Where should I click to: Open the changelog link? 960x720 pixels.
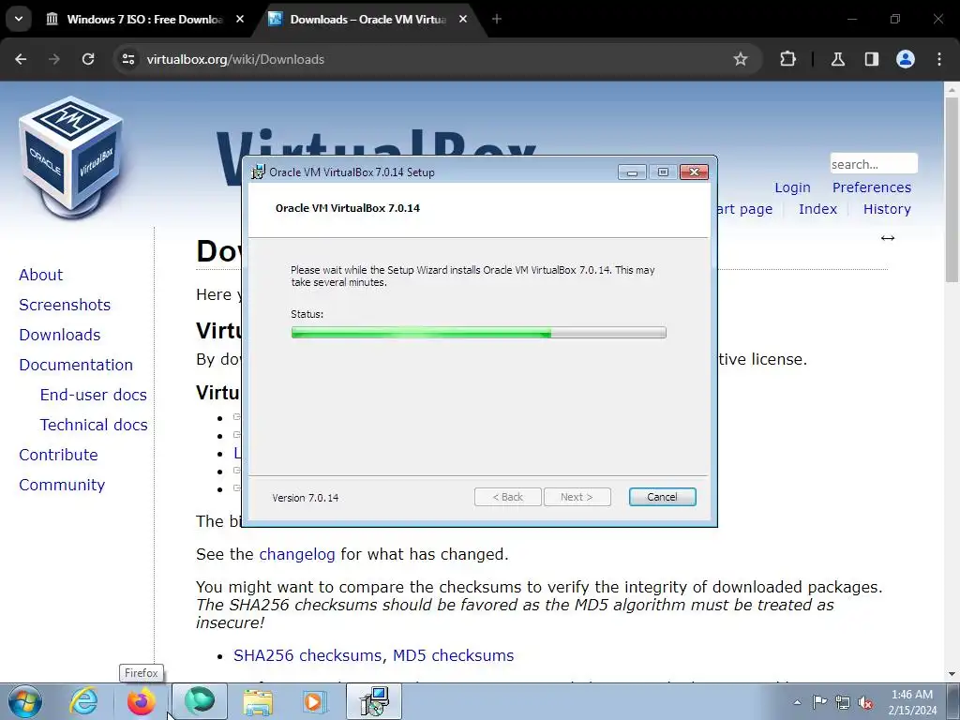coord(297,555)
